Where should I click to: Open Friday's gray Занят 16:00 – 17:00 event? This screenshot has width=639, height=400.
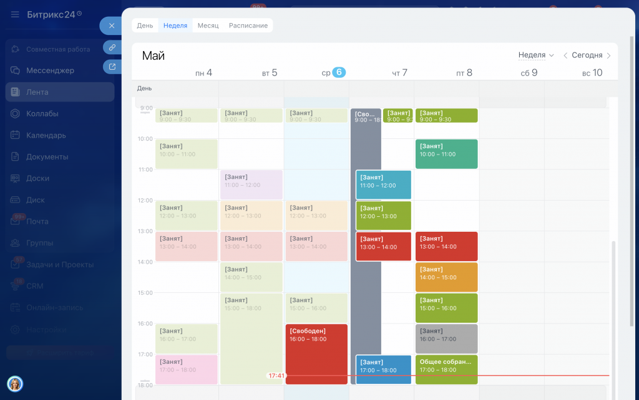pyautogui.click(x=447, y=338)
